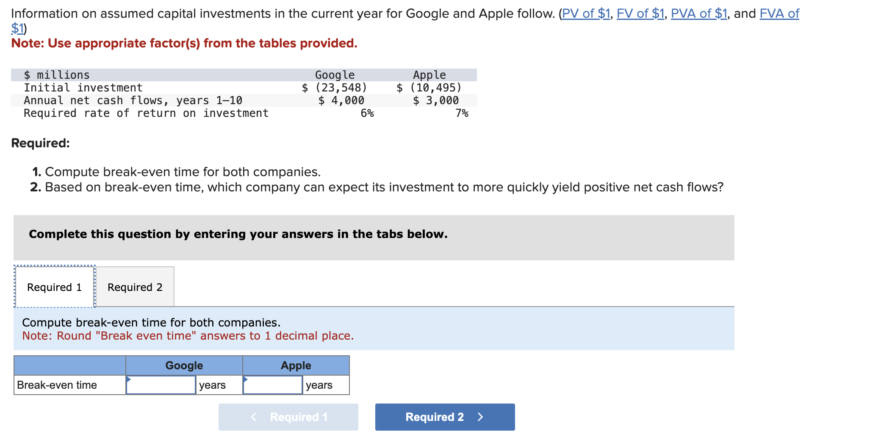The height and width of the screenshot is (448, 870).
Task: Select the Break-even time row label
Action: tap(56, 385)
